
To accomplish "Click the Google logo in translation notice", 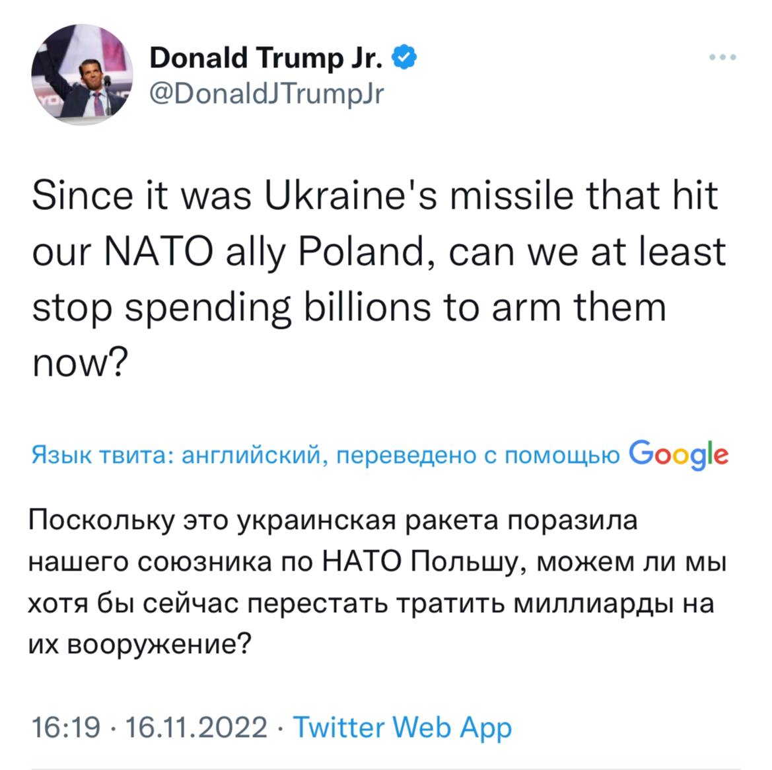I will (679, 454).
